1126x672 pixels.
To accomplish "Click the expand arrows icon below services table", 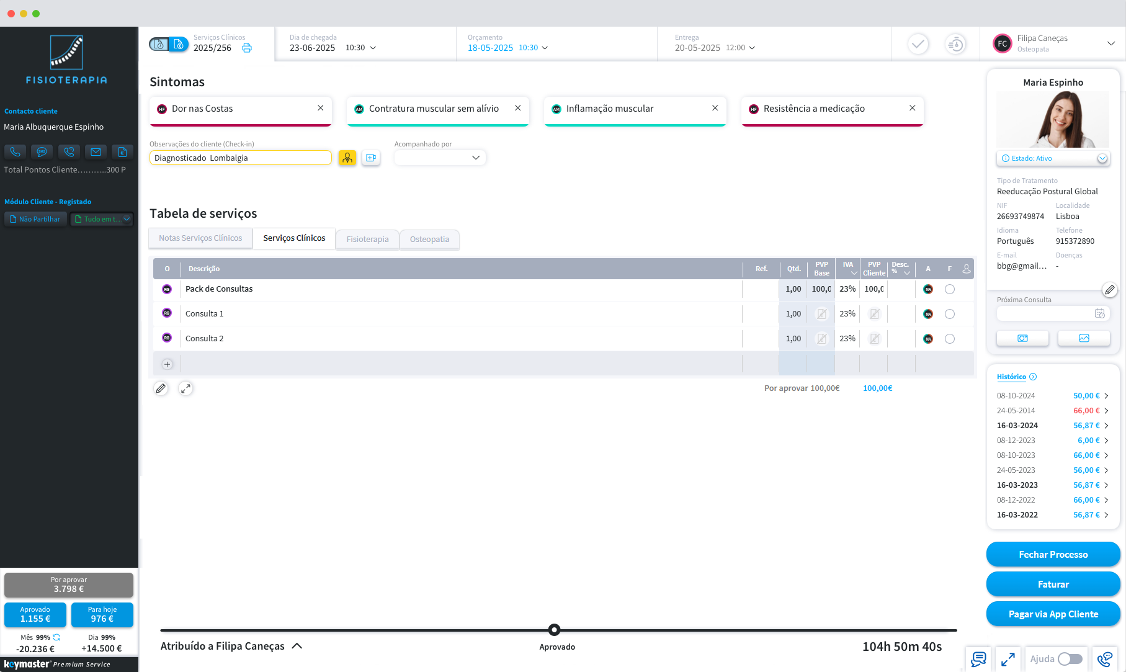I will pos(185,388).
